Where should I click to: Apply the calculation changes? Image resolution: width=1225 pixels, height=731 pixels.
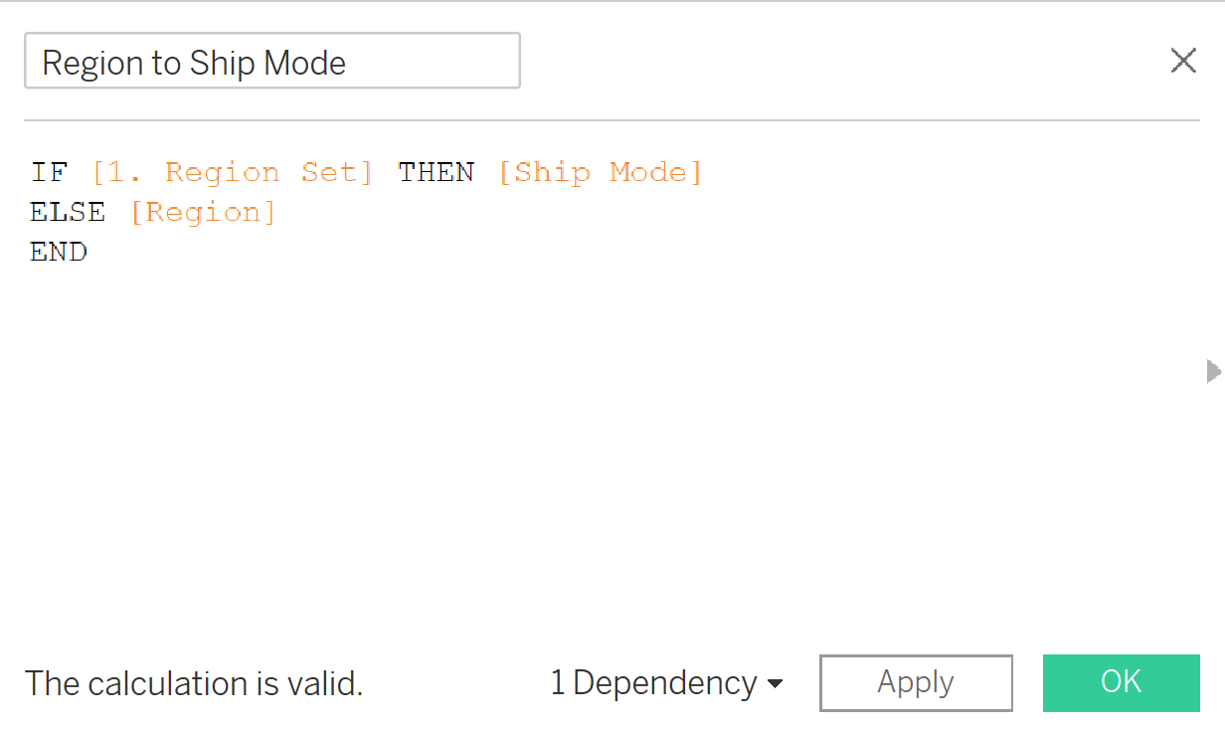(x=916, y=682)
